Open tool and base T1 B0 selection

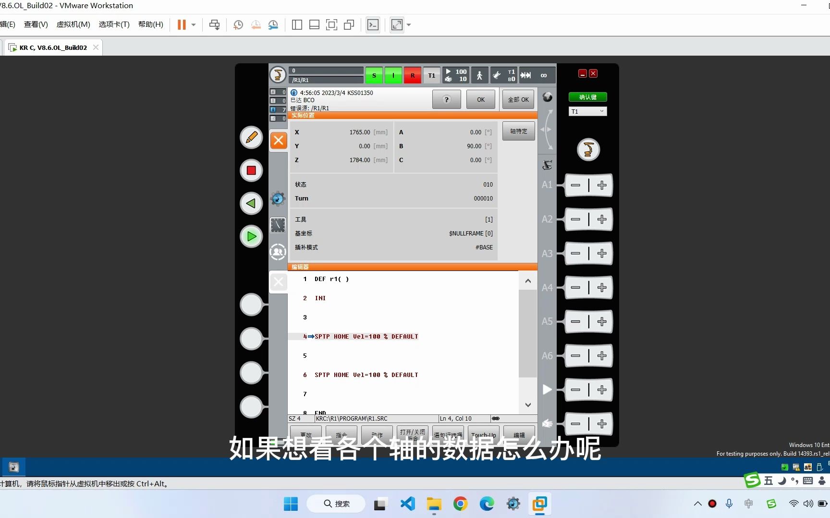point(504,75)
